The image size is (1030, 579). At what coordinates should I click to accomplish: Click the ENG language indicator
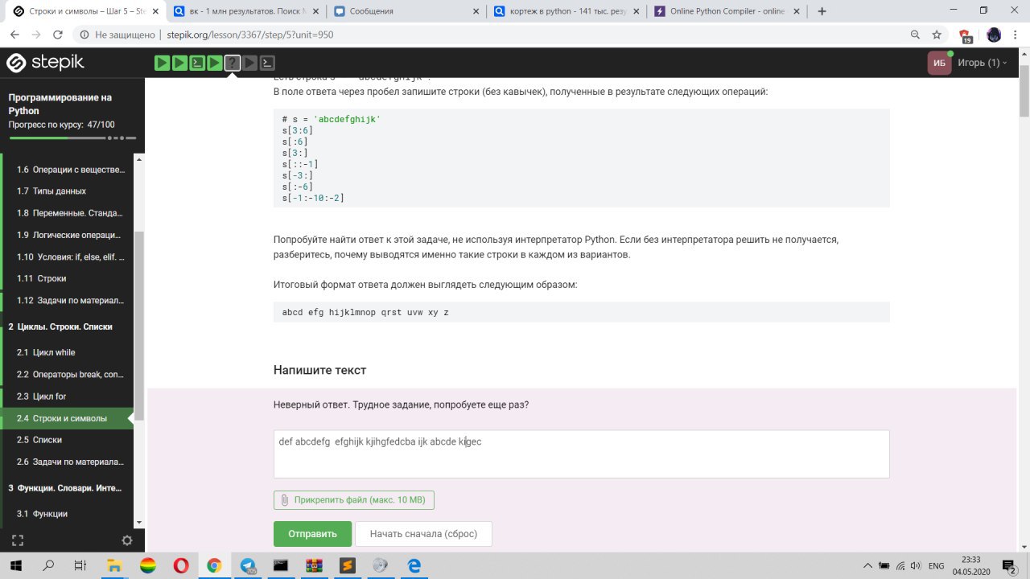[x=936, y=566]
